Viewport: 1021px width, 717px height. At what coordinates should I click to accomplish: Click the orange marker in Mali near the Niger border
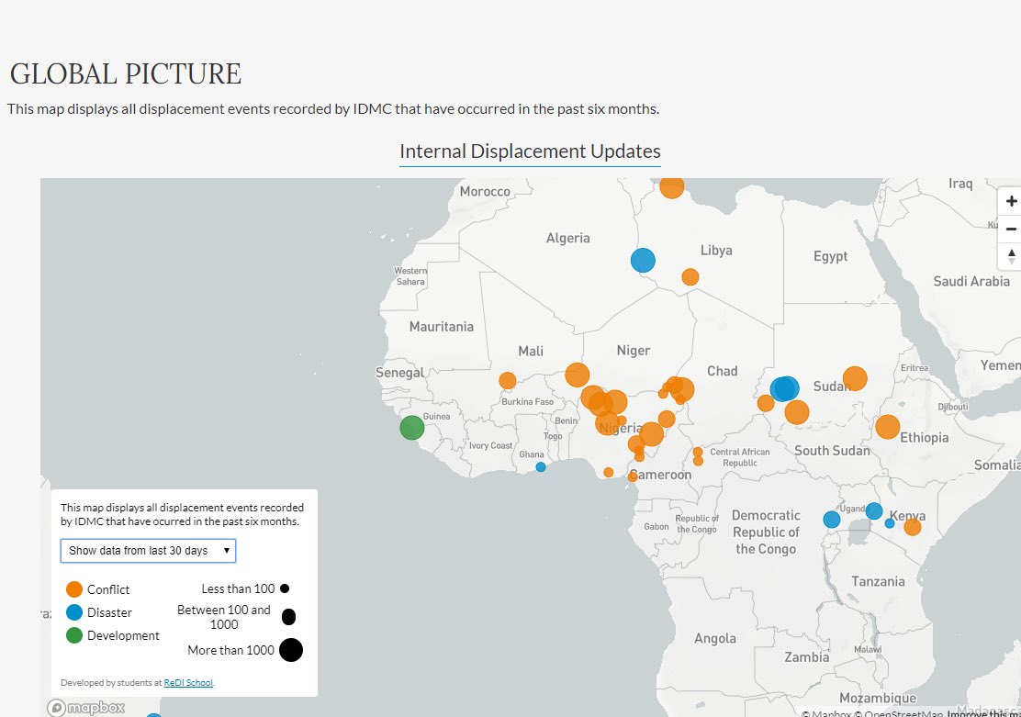tap(577, 375)
